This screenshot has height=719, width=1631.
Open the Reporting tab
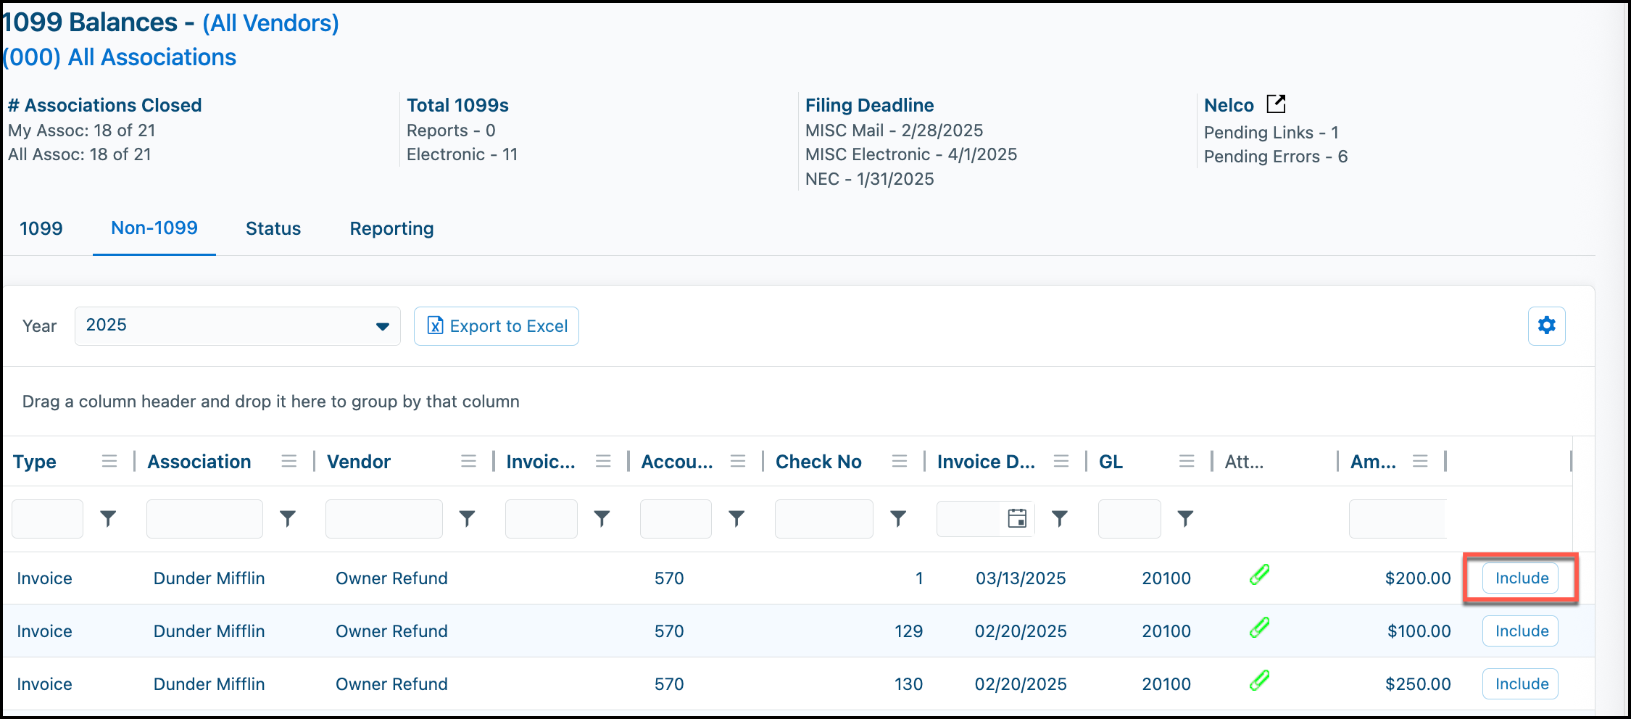[391, 228]
